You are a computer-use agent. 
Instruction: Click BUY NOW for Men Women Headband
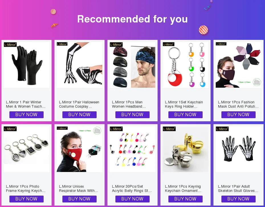tap(132, 115)
